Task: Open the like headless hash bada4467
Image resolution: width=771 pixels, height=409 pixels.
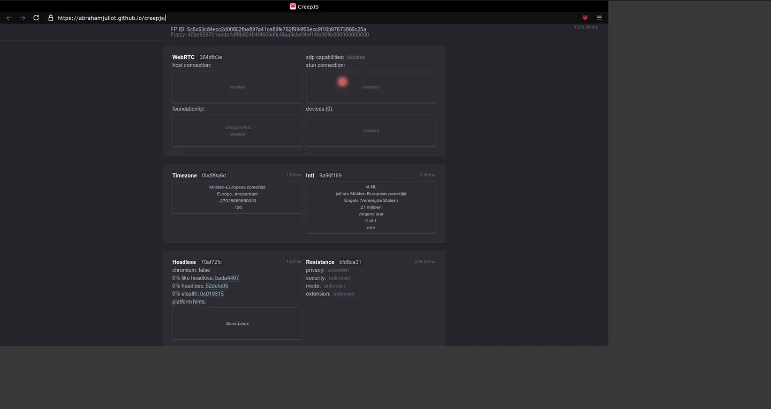Action: (x=227, y=278)
